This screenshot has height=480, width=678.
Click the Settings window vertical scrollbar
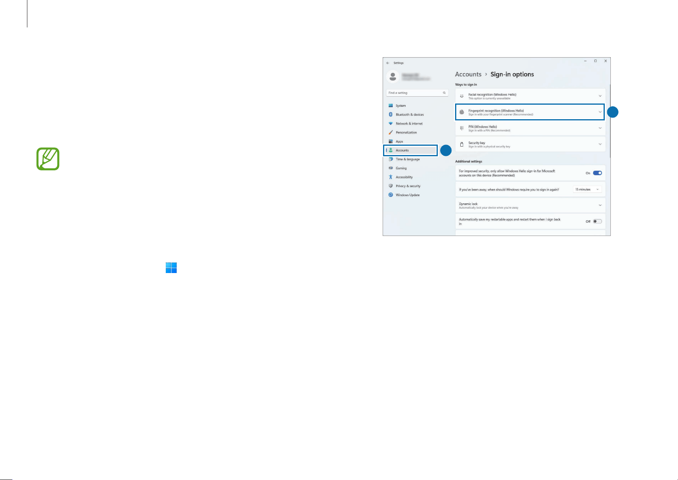coord(610,121)
